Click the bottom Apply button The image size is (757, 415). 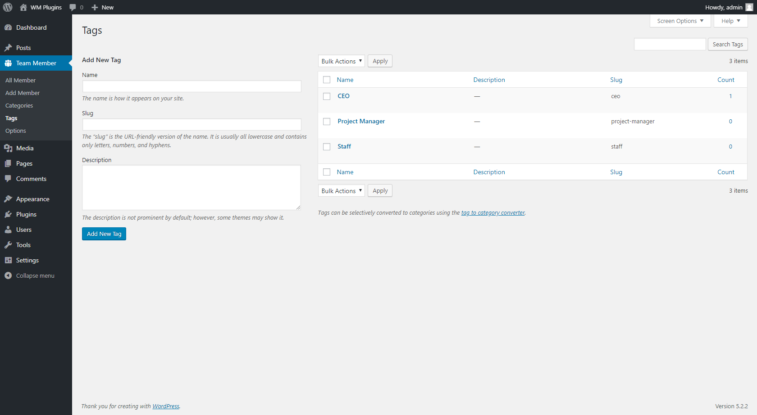click(380, 191)
